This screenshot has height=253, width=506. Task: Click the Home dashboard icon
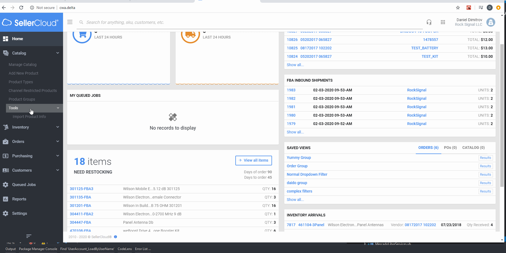point(5,39)
